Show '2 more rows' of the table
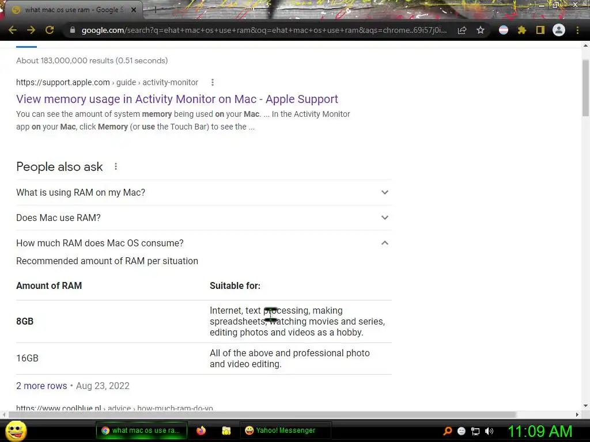This screenshot has width=590, height=442. 41,386
